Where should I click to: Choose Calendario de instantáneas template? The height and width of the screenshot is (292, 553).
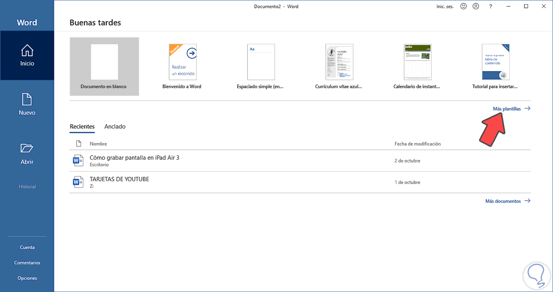pos(417,66)
